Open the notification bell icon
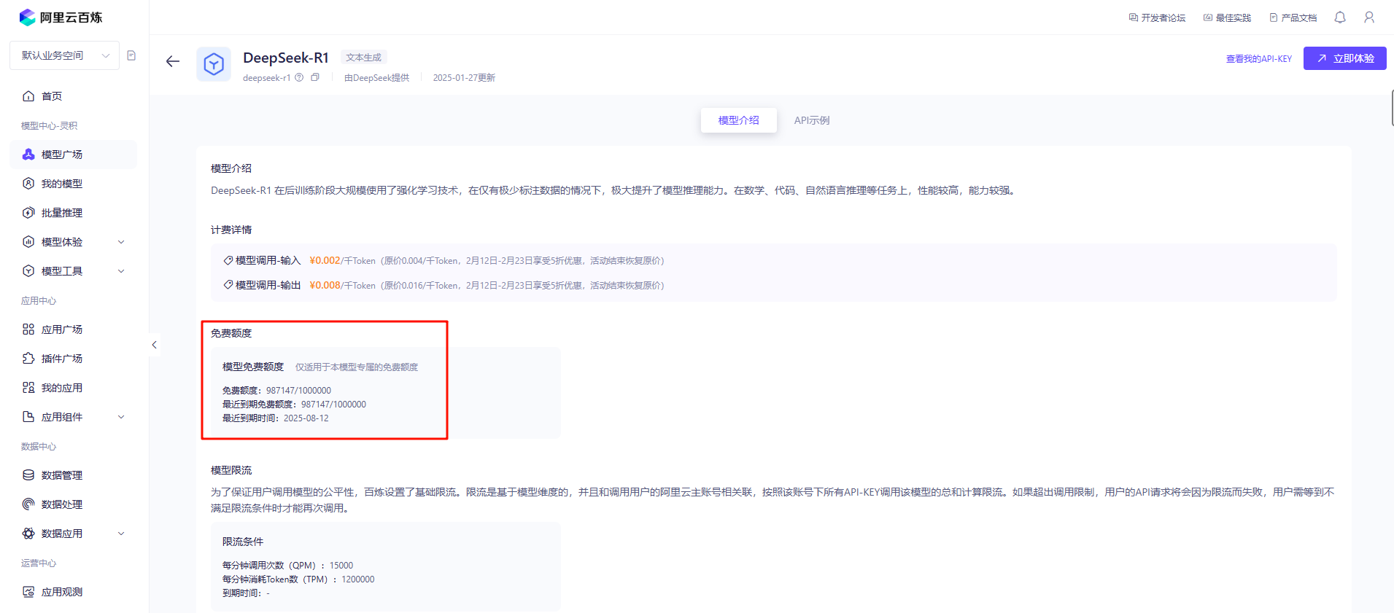Image resolution: width=1394 pixels, height=613 pixels. pyautogui.click(x=1340, y=17)
